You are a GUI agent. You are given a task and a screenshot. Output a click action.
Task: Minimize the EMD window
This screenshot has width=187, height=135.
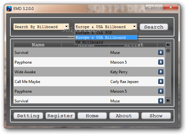point(150,7)
